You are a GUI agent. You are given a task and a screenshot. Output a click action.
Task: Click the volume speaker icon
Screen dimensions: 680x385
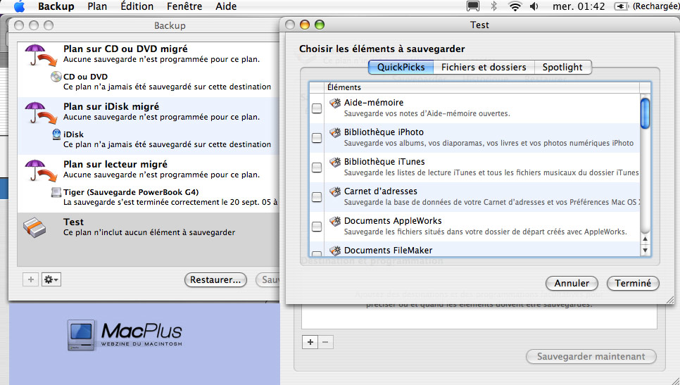[534, 6]
